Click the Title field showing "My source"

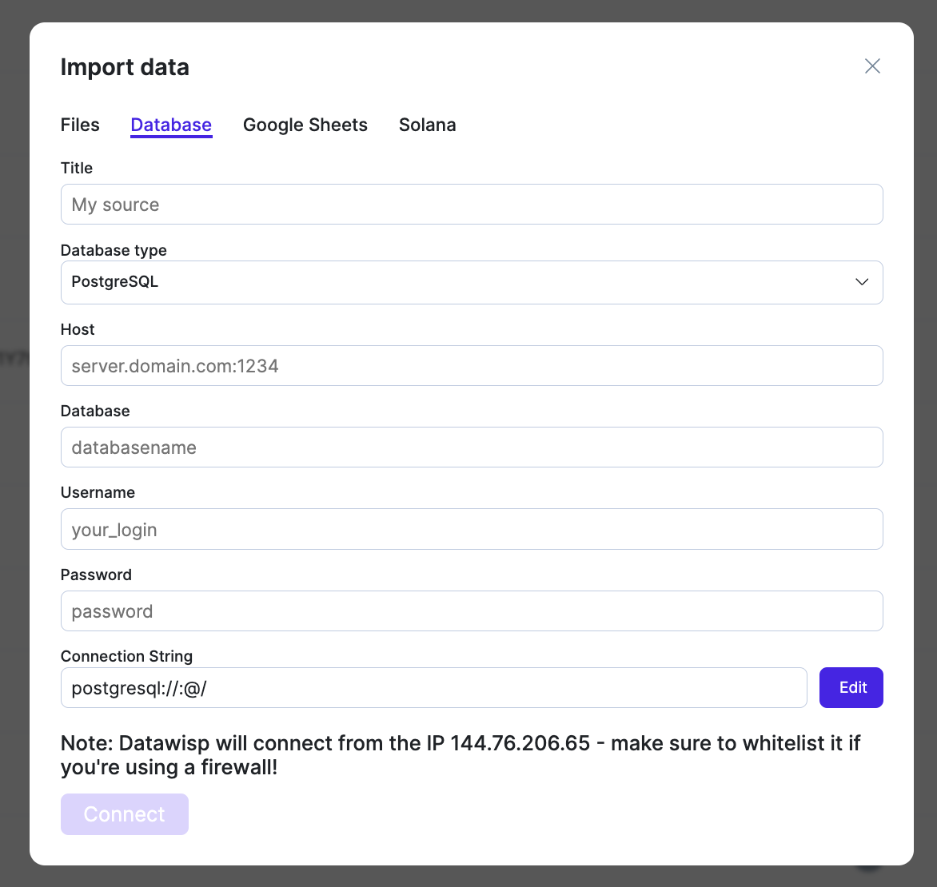[x=472, y=205]
